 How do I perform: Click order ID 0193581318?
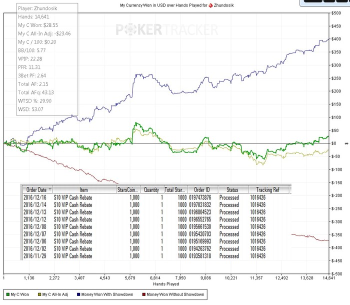tap(200, 256)
